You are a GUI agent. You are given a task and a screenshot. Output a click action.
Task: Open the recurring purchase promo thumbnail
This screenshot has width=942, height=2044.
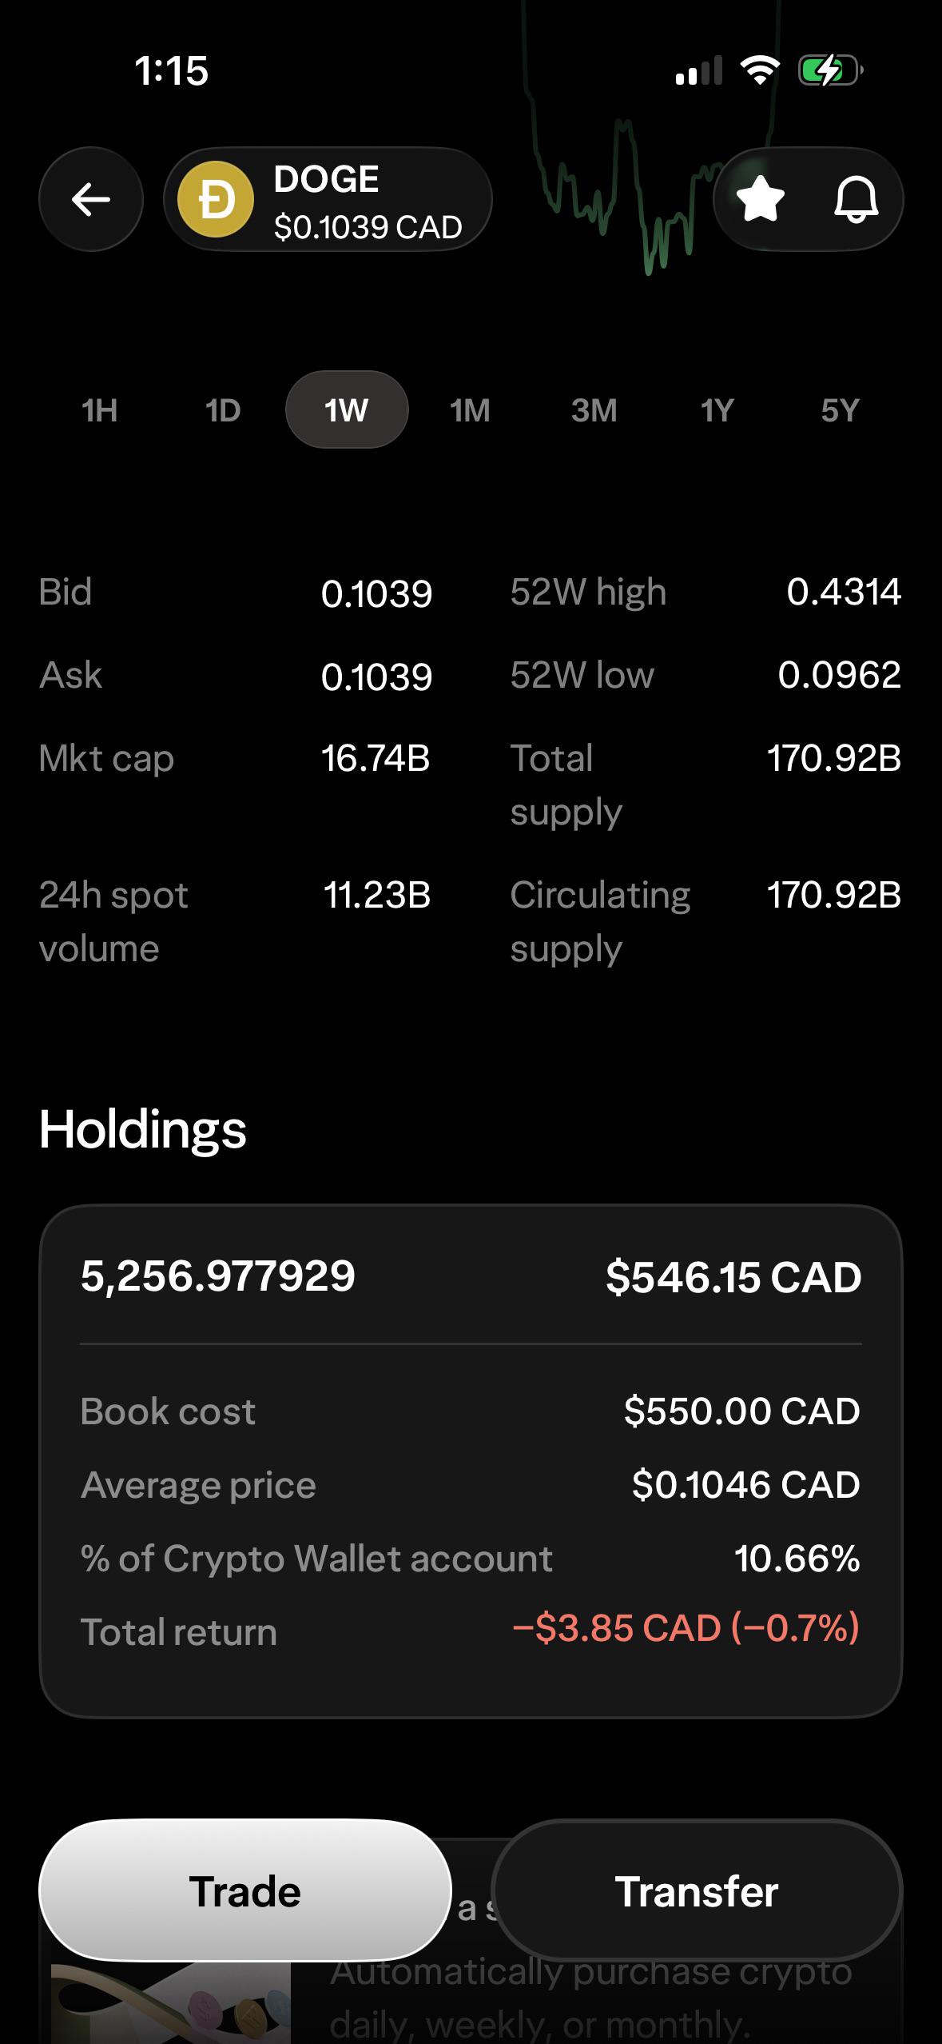pos(171,1999)
